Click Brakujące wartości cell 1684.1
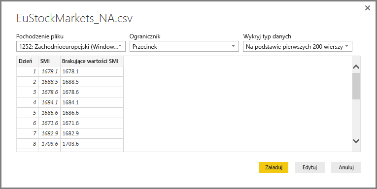Viewport: 377px width, 189px height. (x=92, y=102)
